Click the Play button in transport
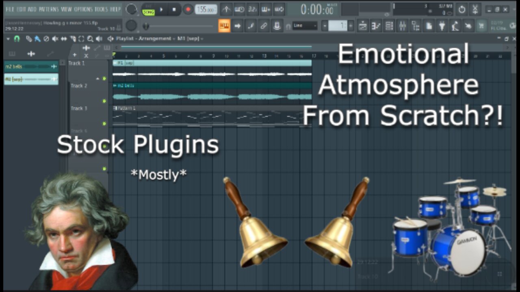The image size is (520, 292). pyautogui.click(x=162, y=9)
